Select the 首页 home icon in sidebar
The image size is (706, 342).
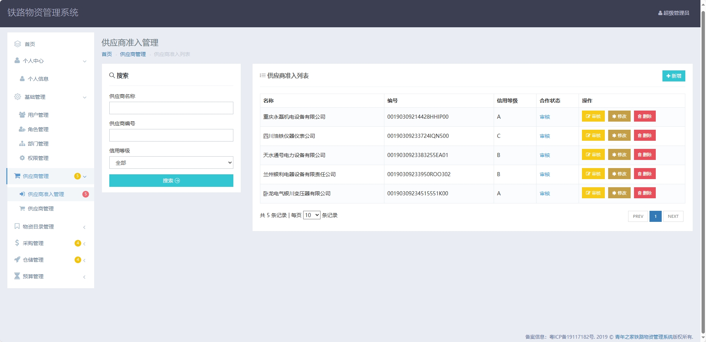pos(17,44)
